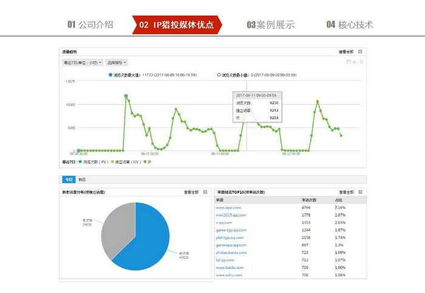Open the plat.tgp.qq.com source link
The width and height of the screenshot is (425, 293).
(x=229, y=237)
